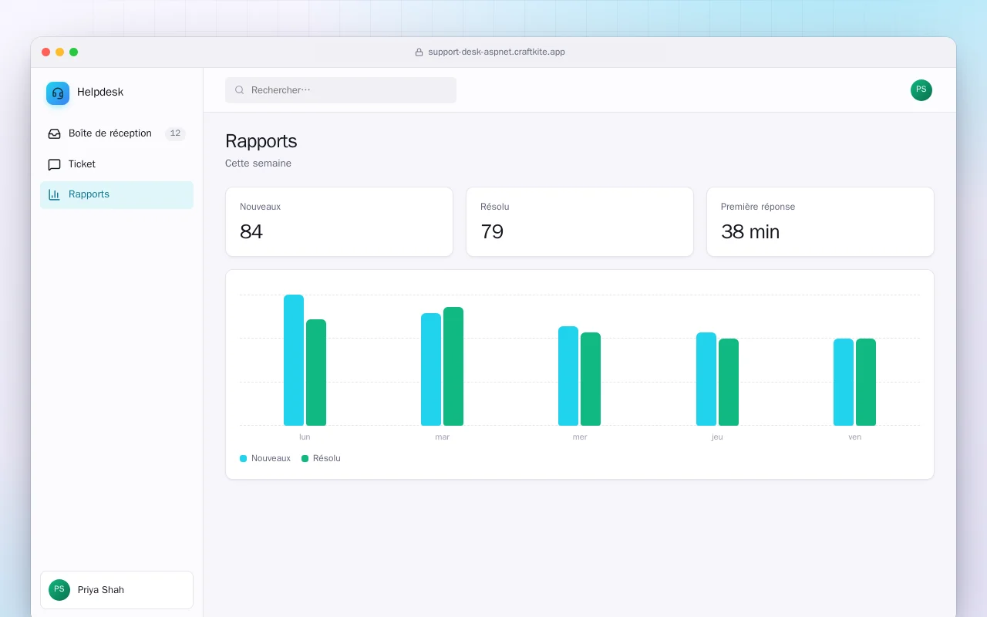Screen dimensions: 987x617
Task: Click the Première réponse 38 min card
Action: click(820, 221)
